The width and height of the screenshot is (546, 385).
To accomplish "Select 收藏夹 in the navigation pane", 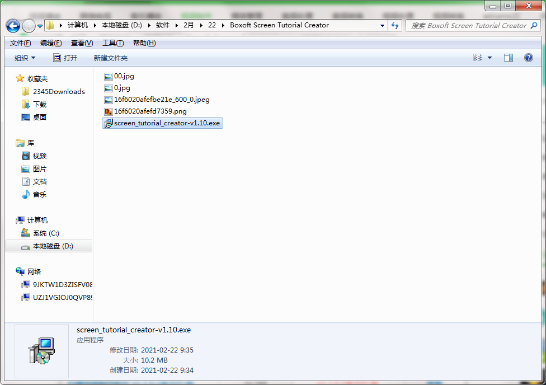I will 37,79.
